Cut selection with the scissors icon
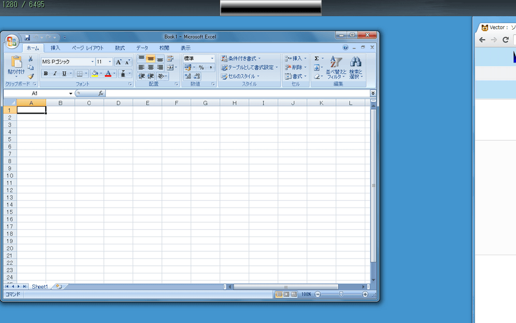 pos(31,59)
